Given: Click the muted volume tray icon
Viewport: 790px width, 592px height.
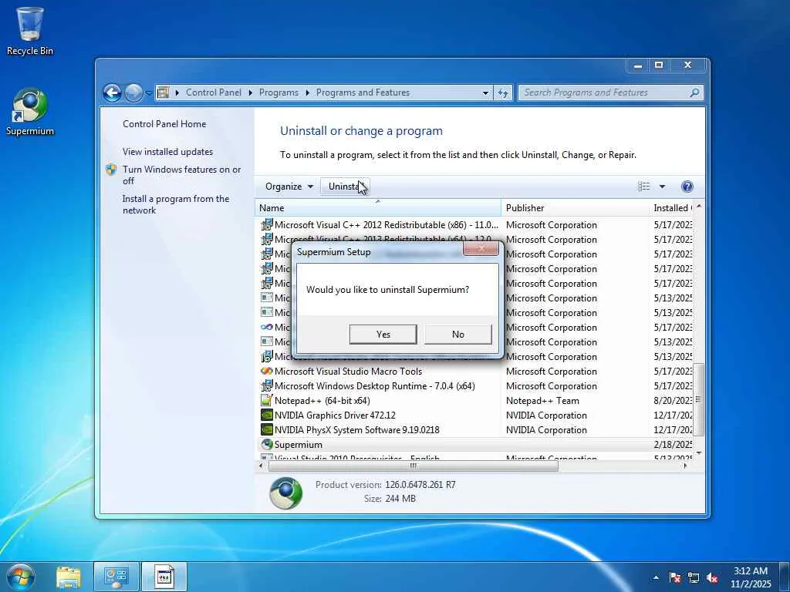Looking at the screenshot, I should click(712, 578).
